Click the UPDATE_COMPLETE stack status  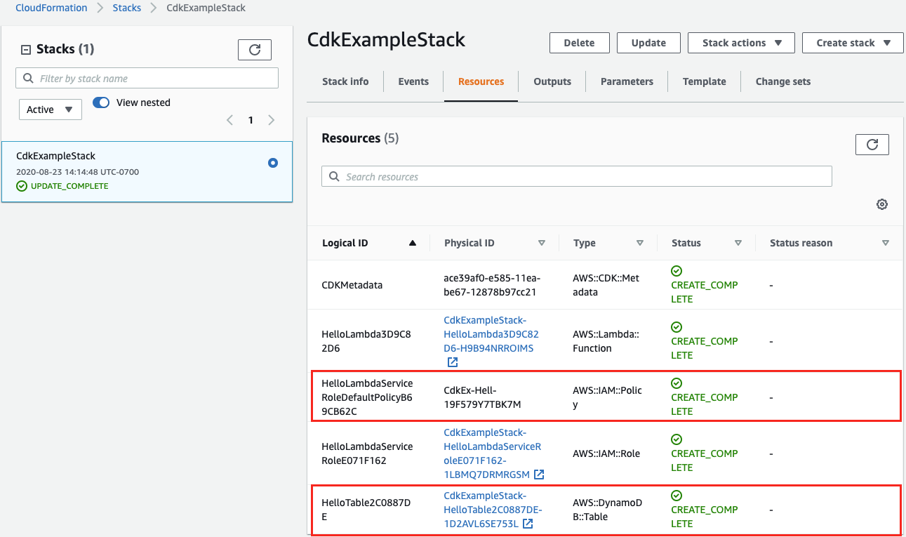69,186
